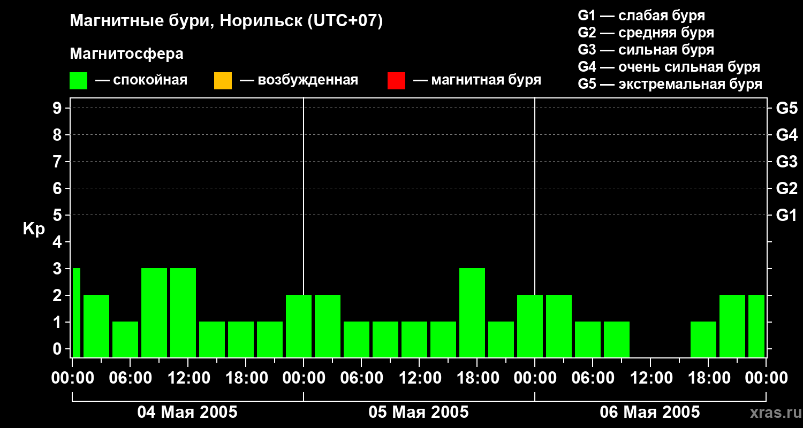Image resolution: width=803 pixels, height=428 pixels.
Task: Click the '18:00' time label for 06 Мая
Action: pos(708,378)
